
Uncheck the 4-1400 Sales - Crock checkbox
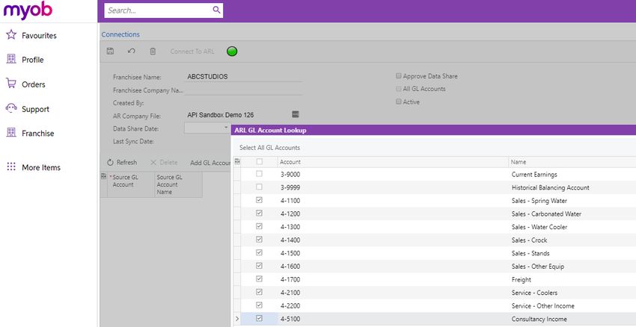click(x=259, y=239)
